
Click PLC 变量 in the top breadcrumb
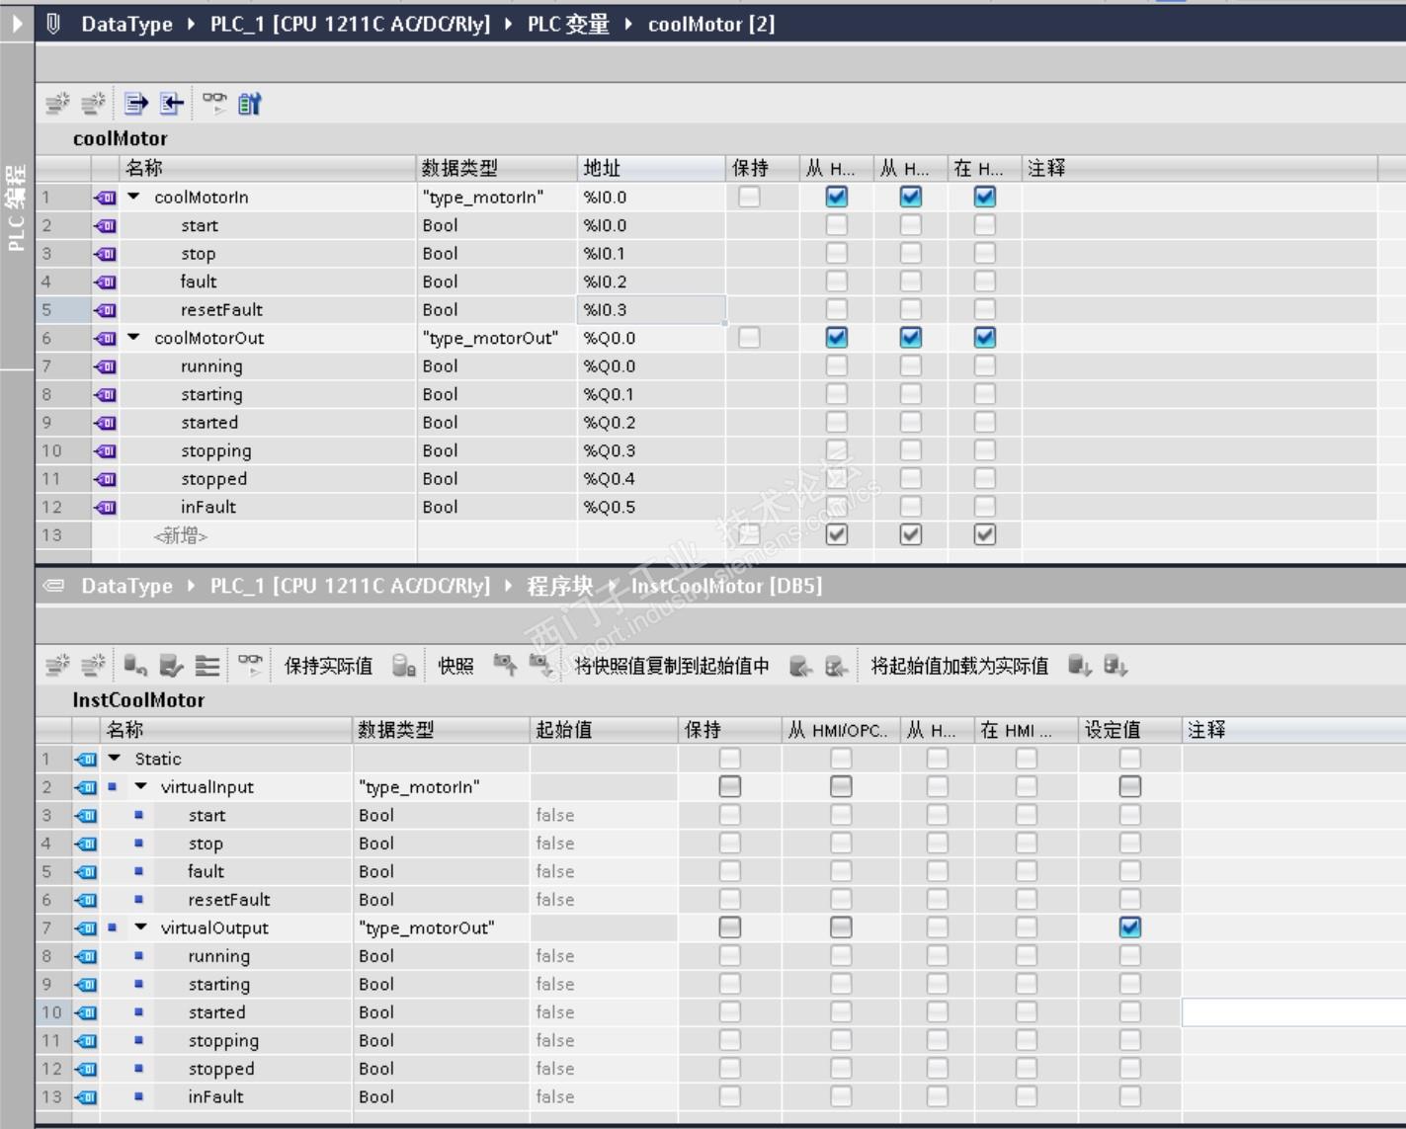[x=568, y=24]
